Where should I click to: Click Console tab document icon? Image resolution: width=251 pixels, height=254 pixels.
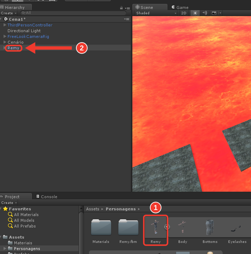pos(38,196)
